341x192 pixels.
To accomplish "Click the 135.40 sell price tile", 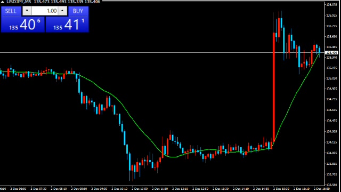I will (23, 25).
